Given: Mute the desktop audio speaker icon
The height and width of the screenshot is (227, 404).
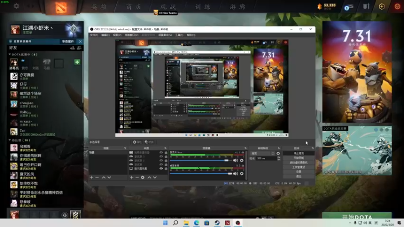Looking at the screenshot, I should tap(235, 174).
